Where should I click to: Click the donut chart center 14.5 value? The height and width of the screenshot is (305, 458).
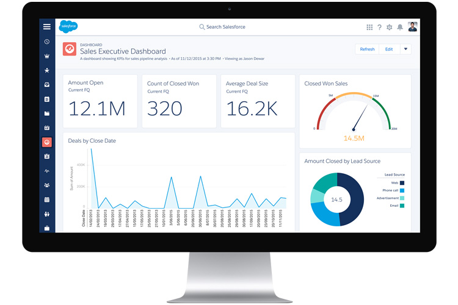336,199
